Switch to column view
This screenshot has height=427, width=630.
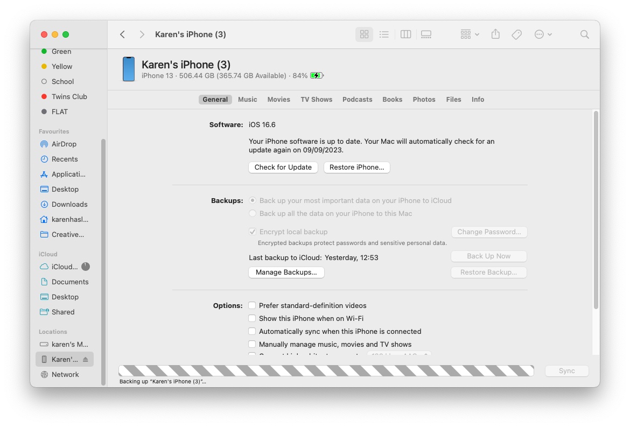click(406, 34)
